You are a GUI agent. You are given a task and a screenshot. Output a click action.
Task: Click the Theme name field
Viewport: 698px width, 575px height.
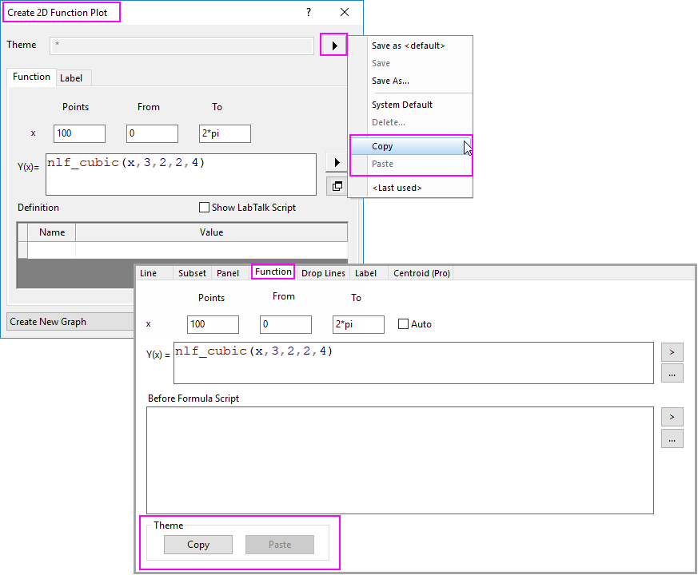(x=181, y=46)
